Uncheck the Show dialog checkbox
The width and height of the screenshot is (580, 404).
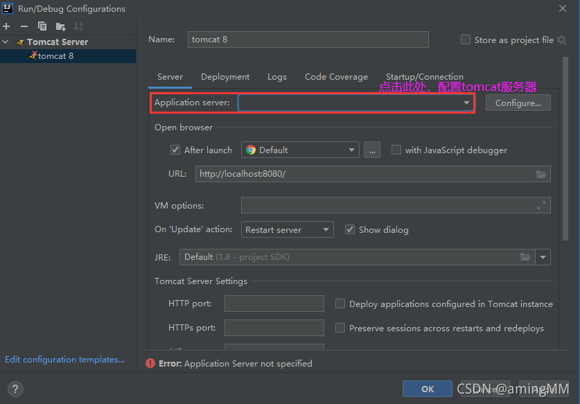point(349,229)
